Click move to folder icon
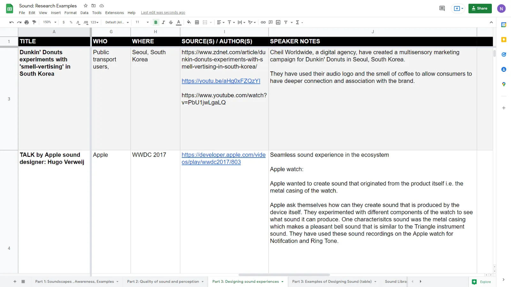The height and width of the screenshot is (287, 511). click(94, 6)
